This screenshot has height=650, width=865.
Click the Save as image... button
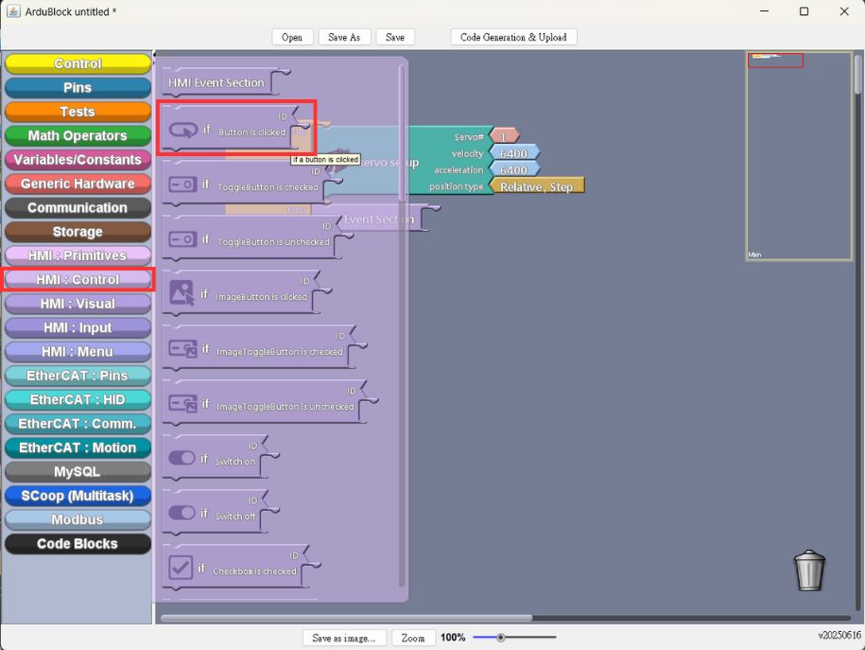(x=344, y=638)
